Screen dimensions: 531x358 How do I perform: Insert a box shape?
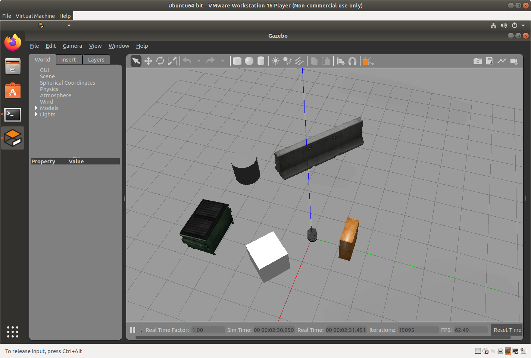[237, 61]
